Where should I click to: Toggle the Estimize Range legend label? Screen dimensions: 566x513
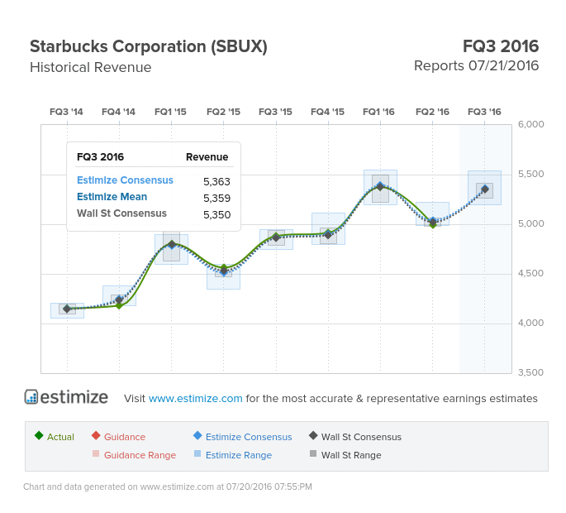(239, 455)
